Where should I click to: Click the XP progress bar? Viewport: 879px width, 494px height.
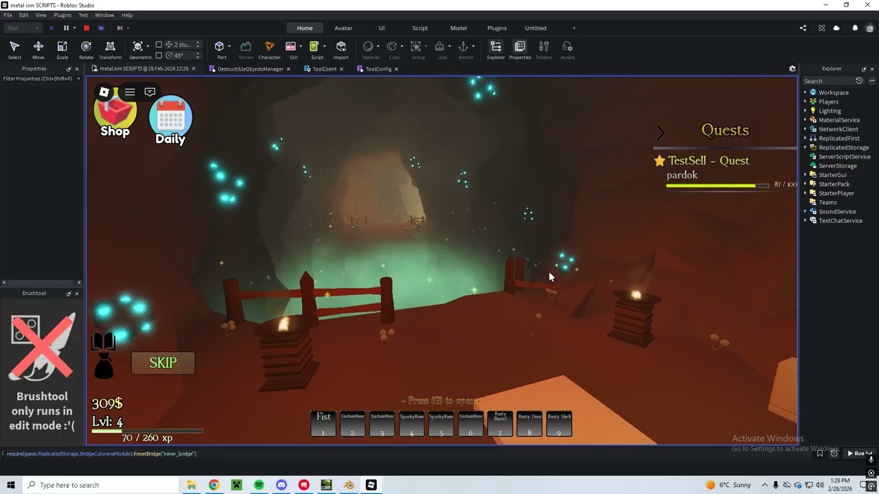pyautogui.click(x=148, y=431)
